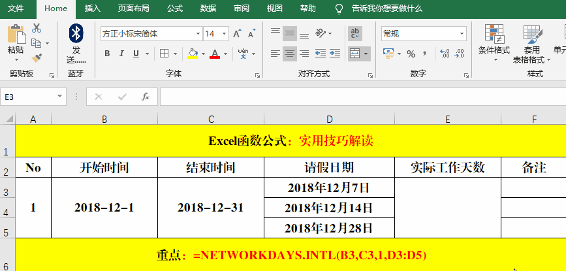Viewport: 566px width, 271px height.
Task: Align text right
Action: (304, 54)
